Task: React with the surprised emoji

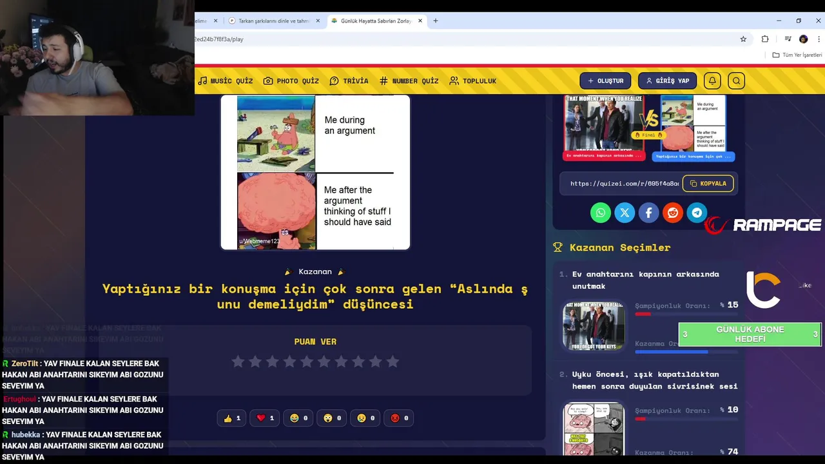Action: (332, 418)
